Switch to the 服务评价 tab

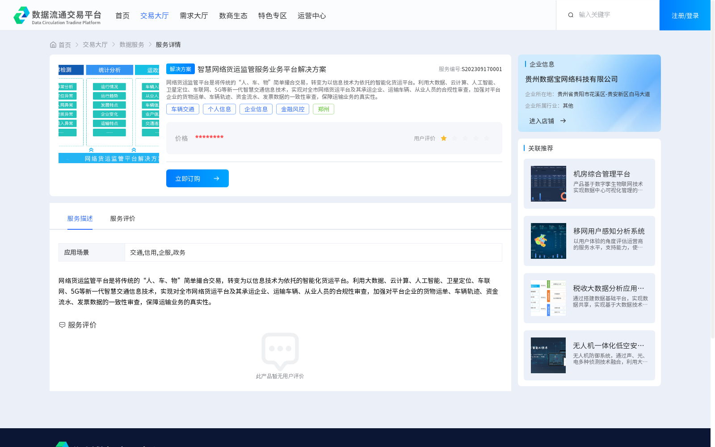point(122,219)
